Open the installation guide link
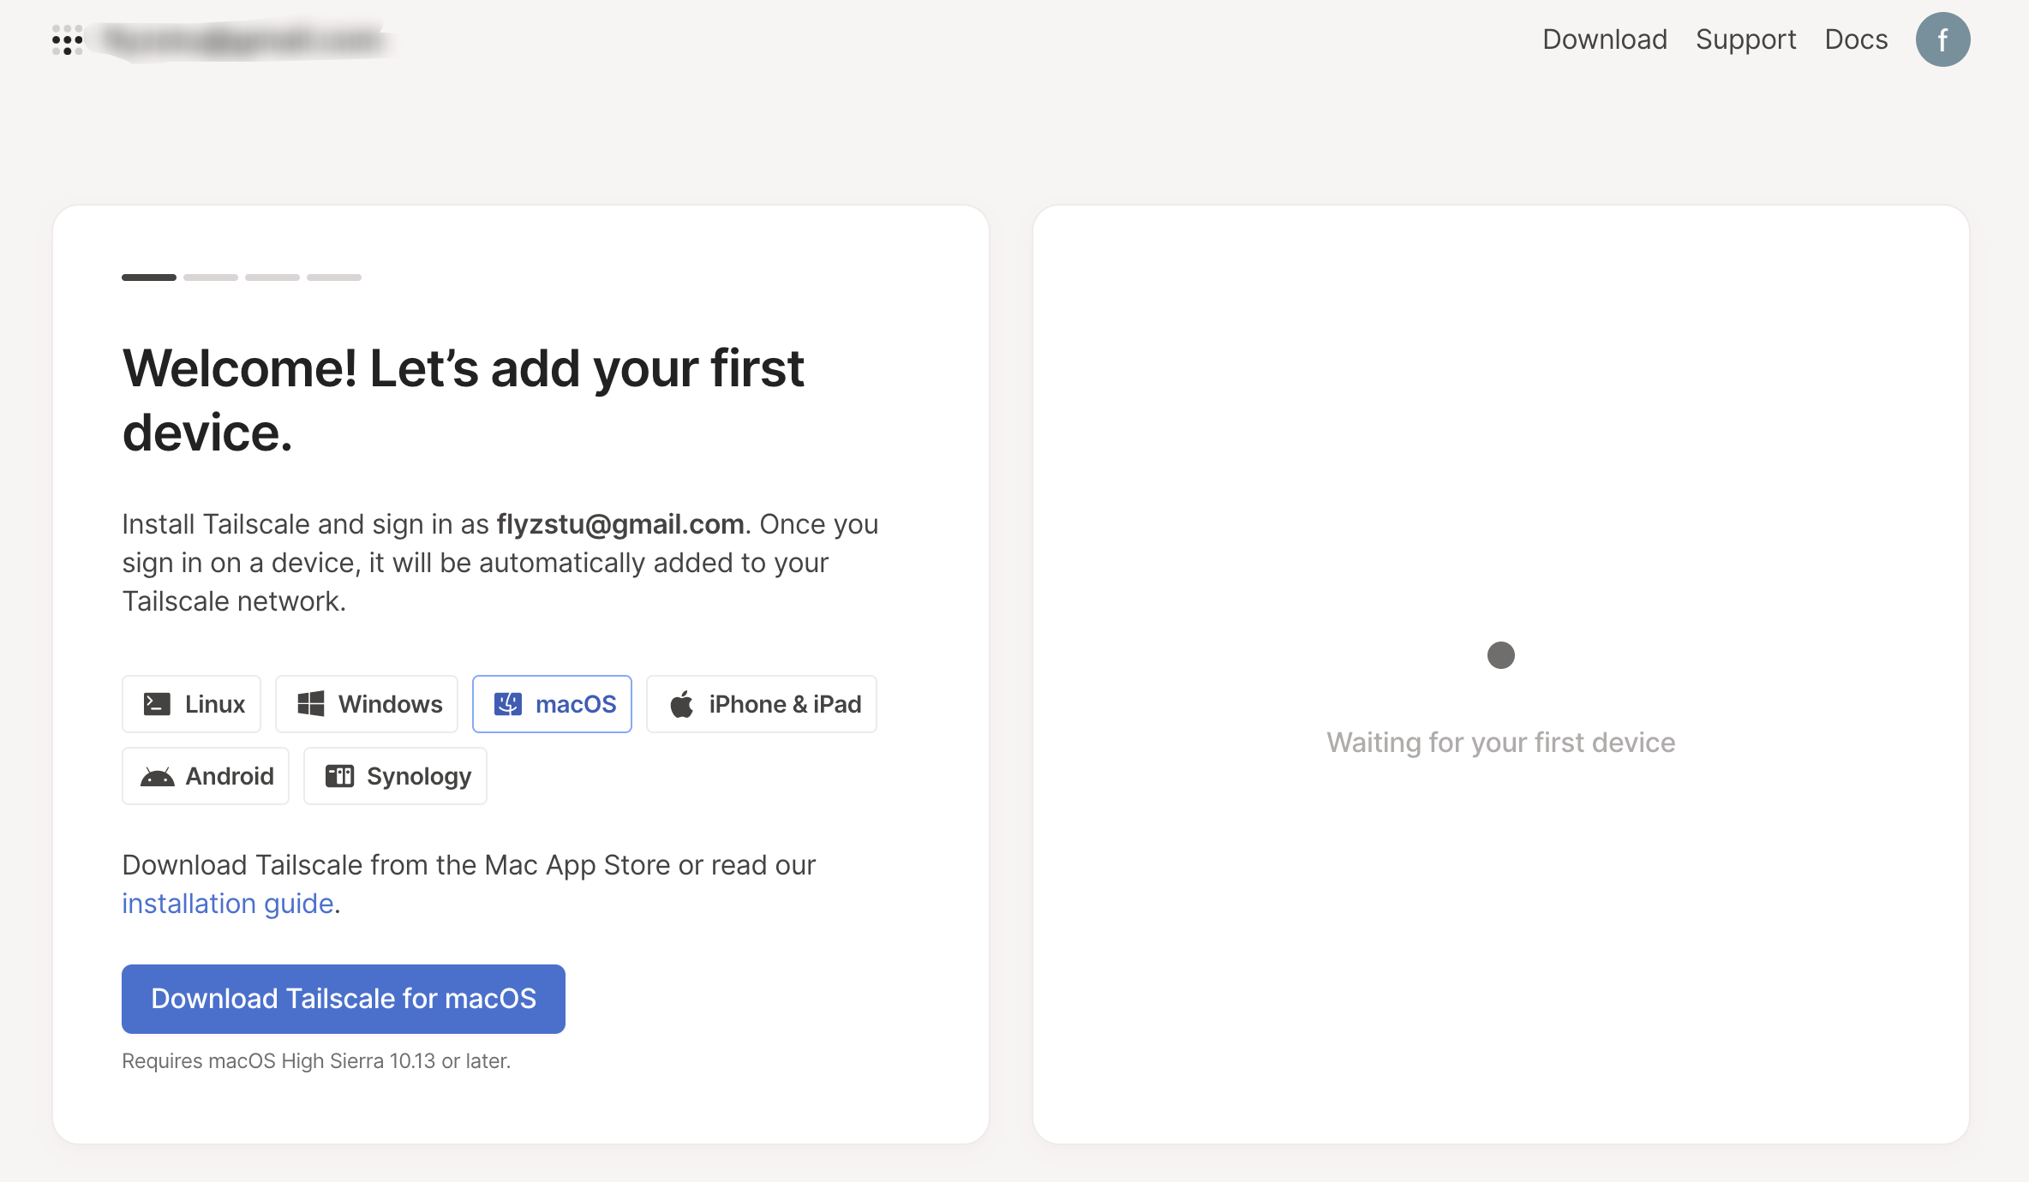The height and width of the screenshot is (1182, 2029). click(x=227, y=904)
